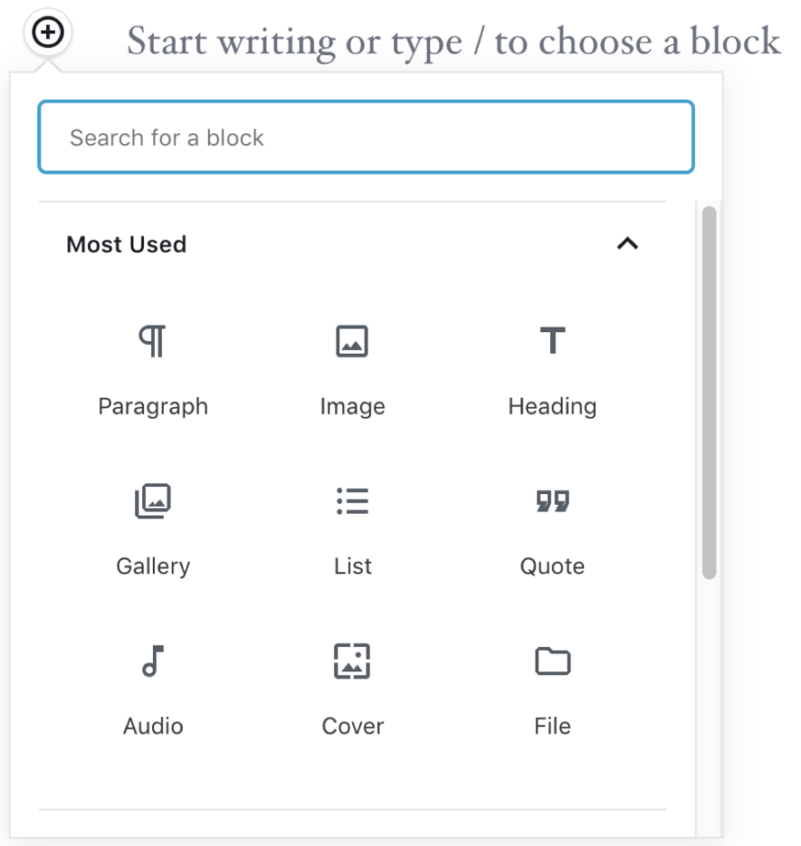Collapse the Most Used section chevron

(627, 244)
